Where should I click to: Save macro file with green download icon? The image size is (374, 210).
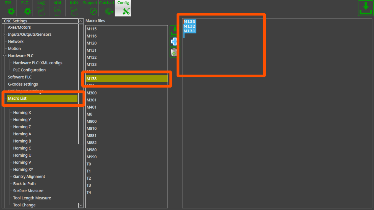[174, 31]
